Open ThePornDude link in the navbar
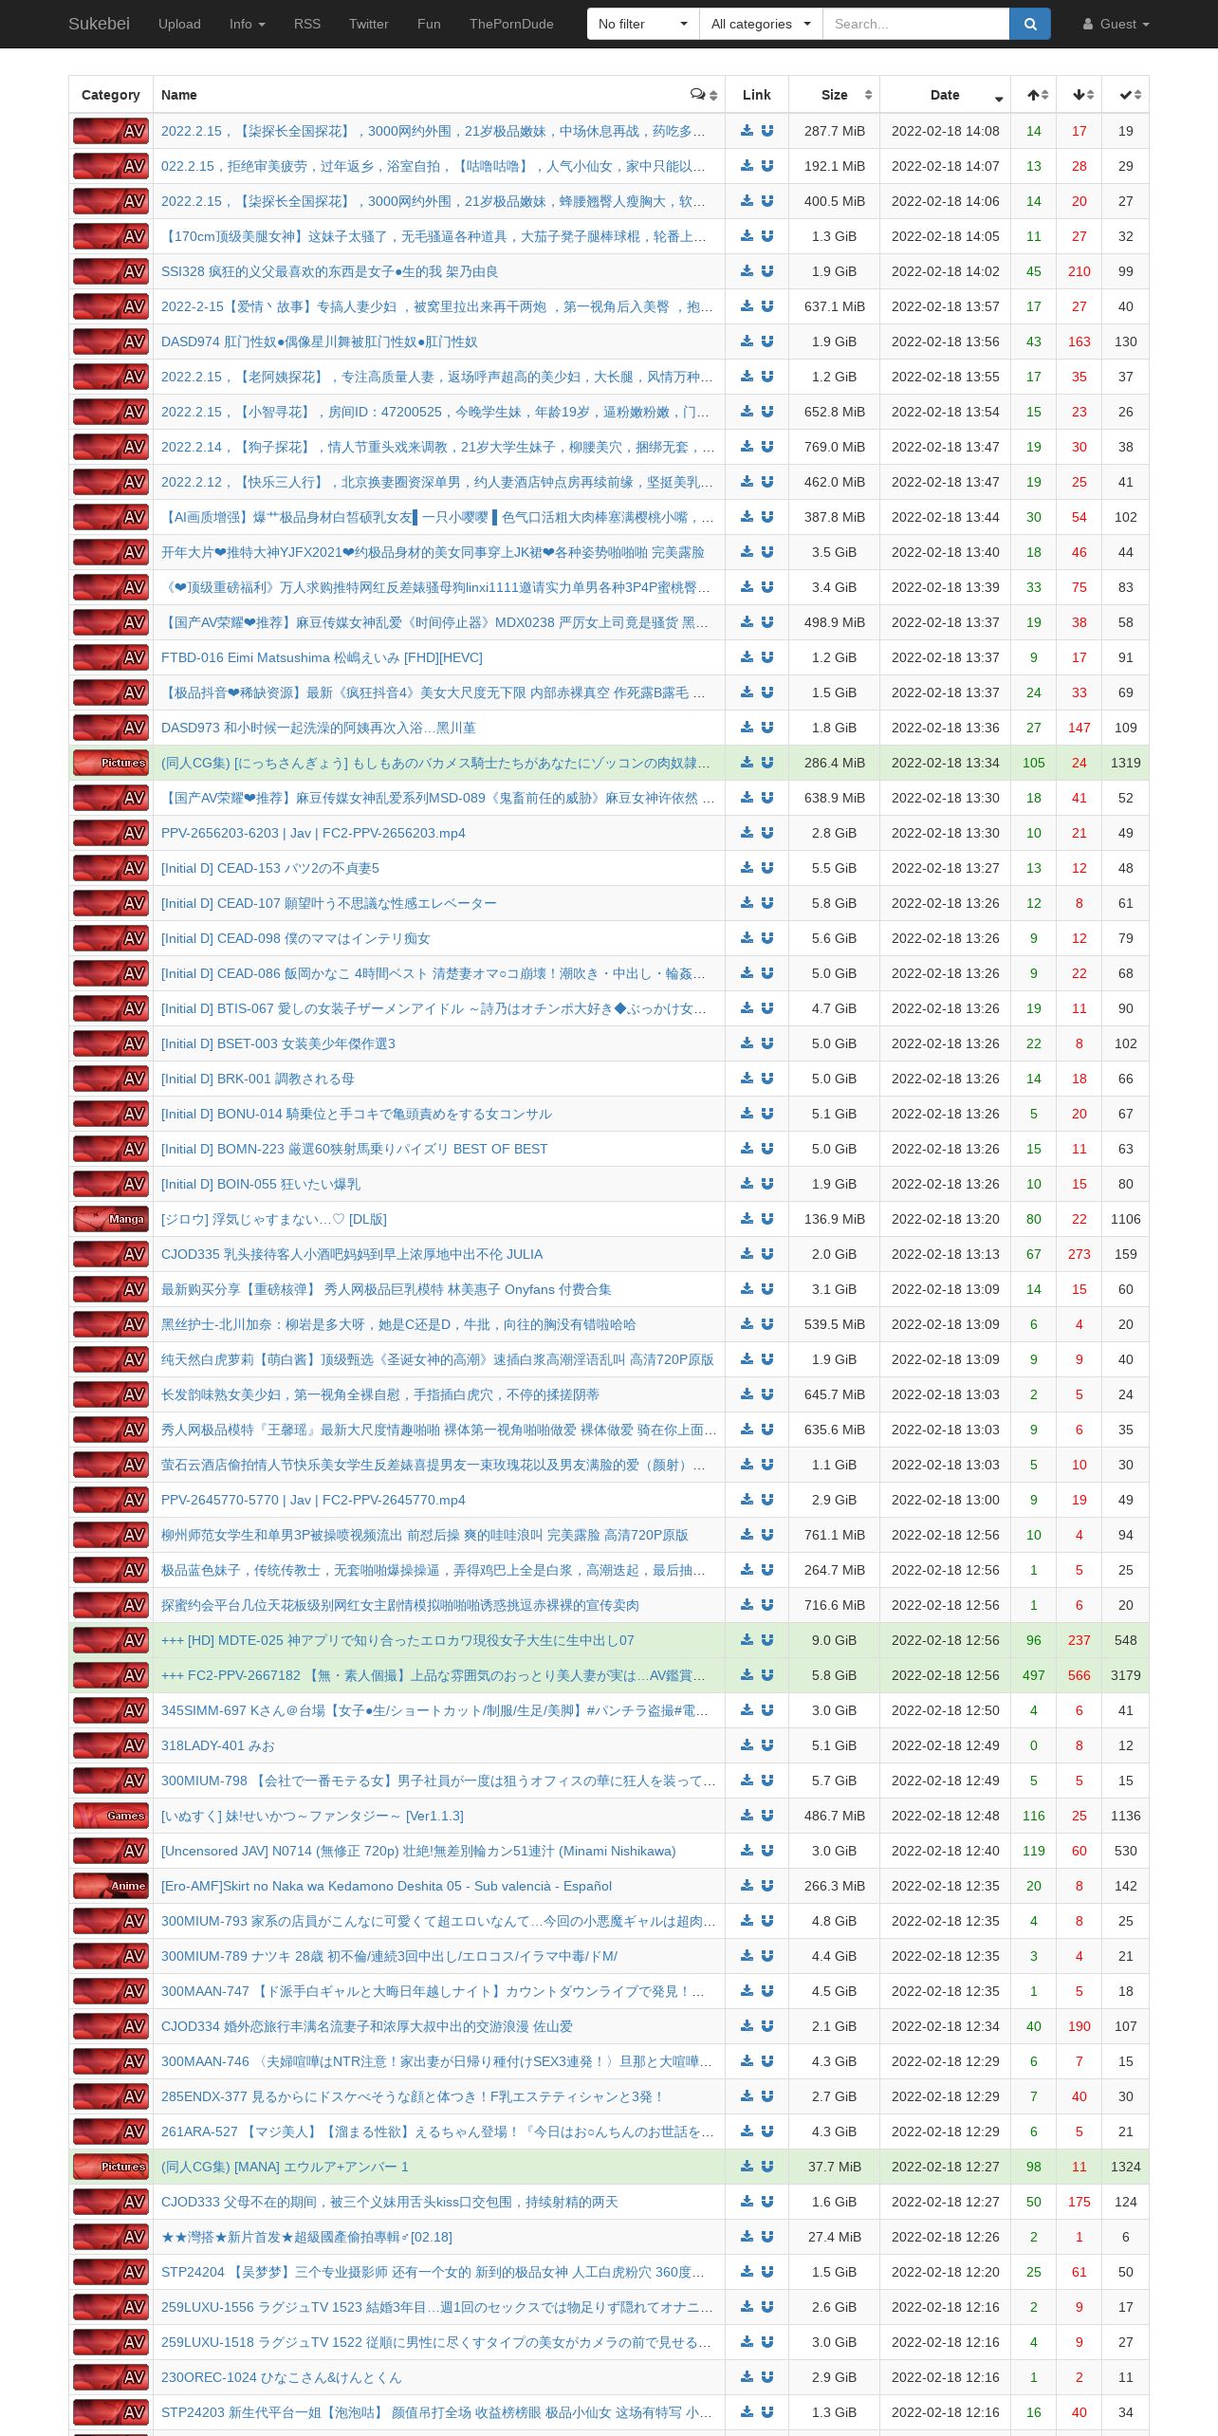The width and height of the screenshot is (1218, 2436). click(511, 24)
